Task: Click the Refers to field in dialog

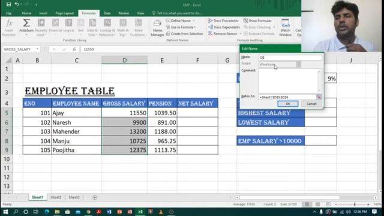Action: point(287,97)
